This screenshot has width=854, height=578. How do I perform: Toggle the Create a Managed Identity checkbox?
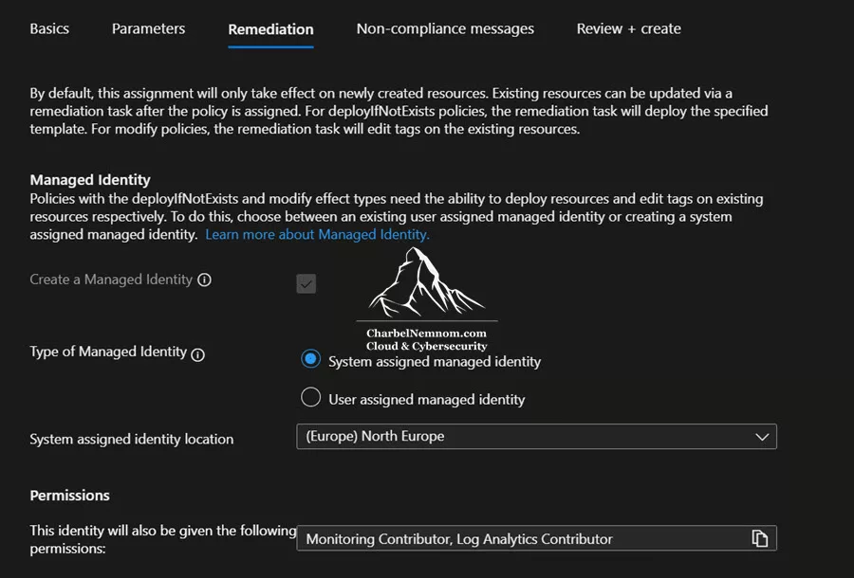pyautogui.click(x=306, y=283)
